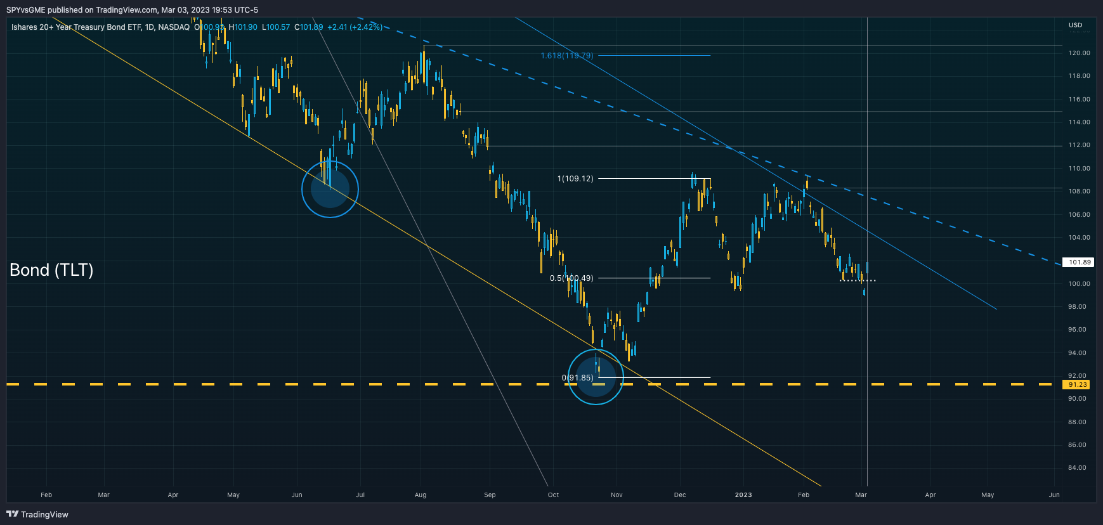Click the change value +2.41 (+2.42%)
The image size is (1103, 525).
[355, 27]
